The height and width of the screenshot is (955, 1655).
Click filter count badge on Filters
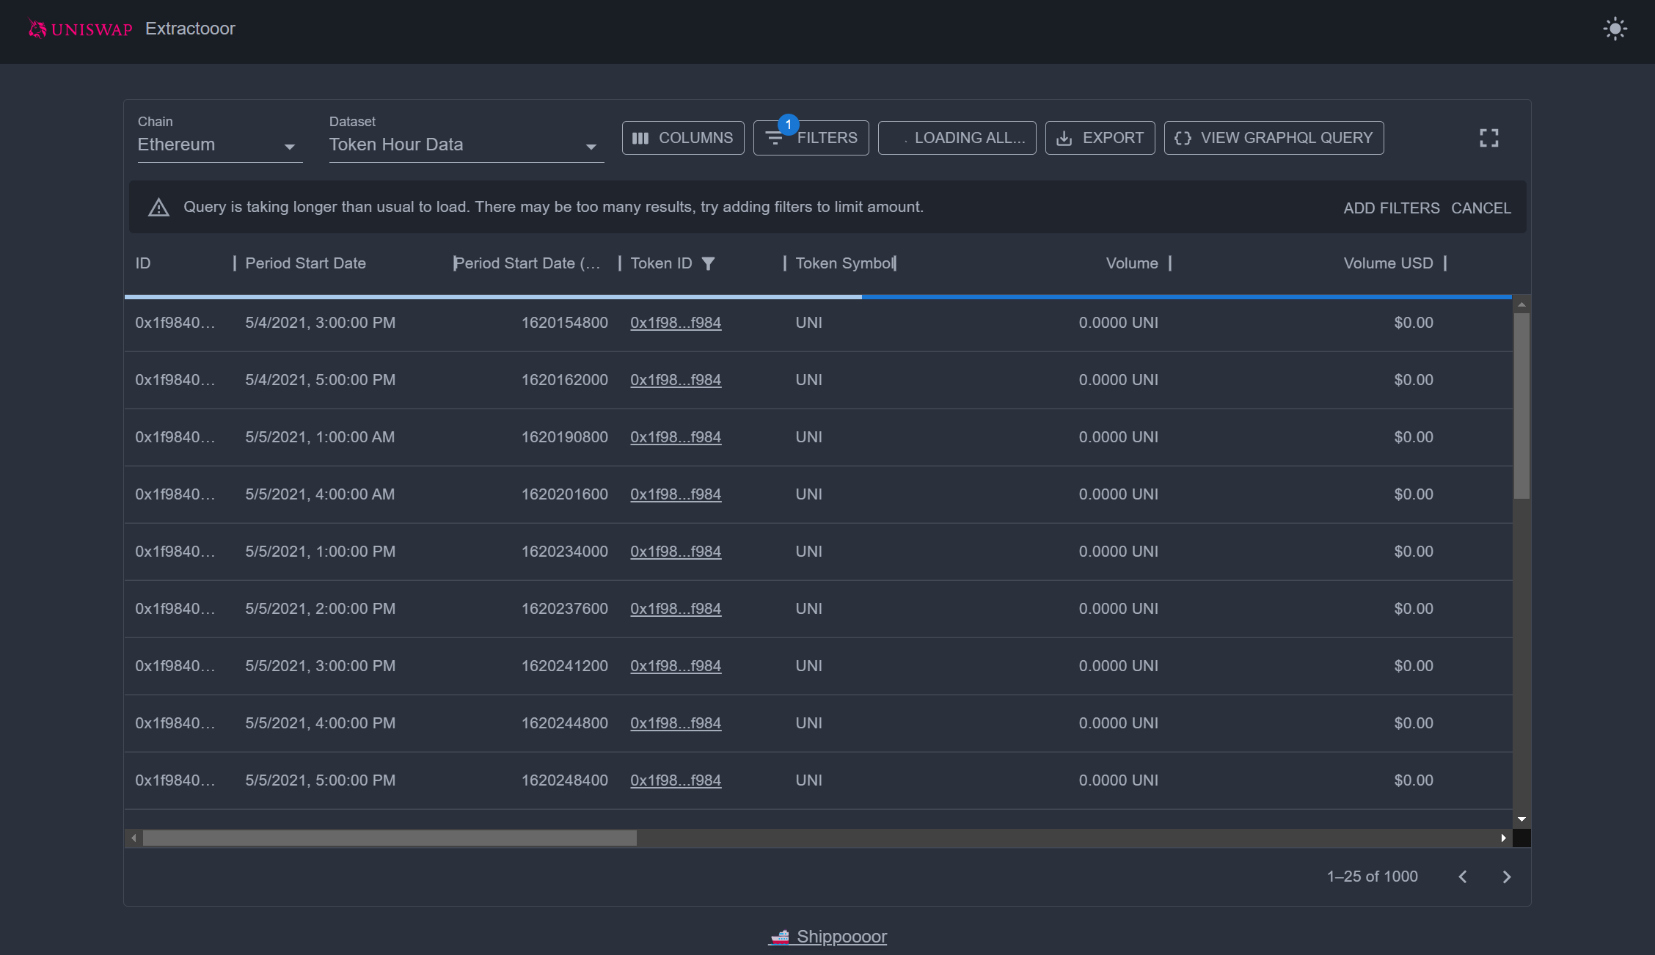788,125
